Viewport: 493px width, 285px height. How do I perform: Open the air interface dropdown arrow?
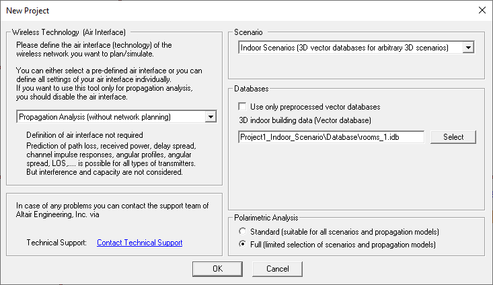211,117
